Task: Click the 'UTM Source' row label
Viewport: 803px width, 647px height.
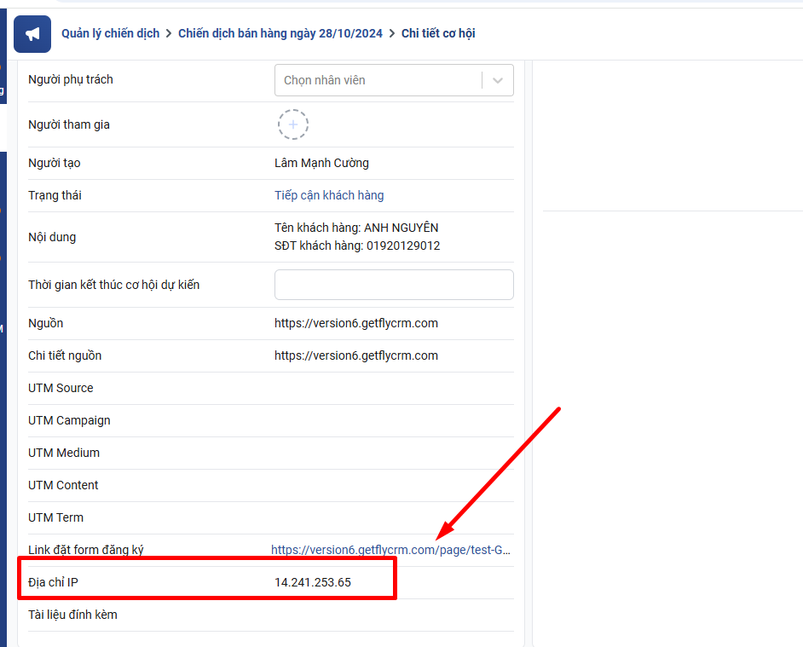Action: tap(61, 388)
